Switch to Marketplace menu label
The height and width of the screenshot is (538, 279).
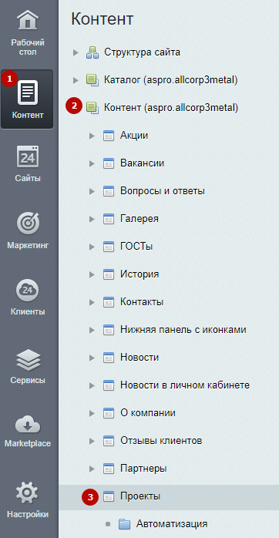click(x=28, y=443)
